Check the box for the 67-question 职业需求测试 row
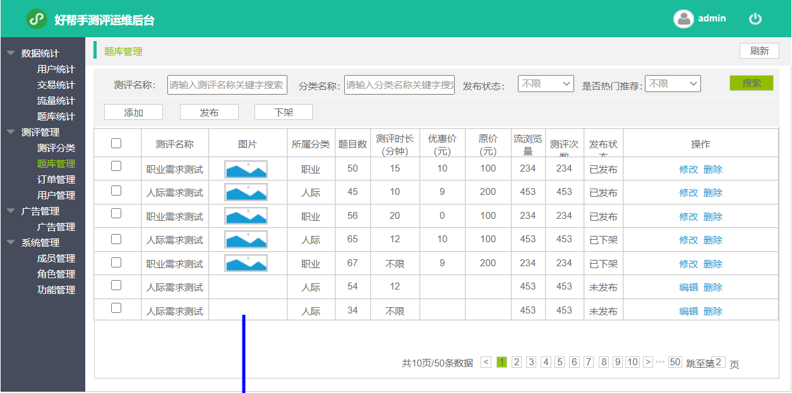Screen dimensions: 792x393 pos(116,261)
